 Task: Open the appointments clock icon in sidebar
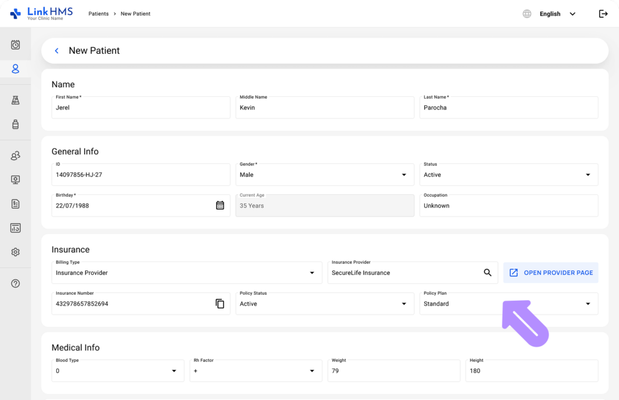pyautogui.click(x=15, y=45)
